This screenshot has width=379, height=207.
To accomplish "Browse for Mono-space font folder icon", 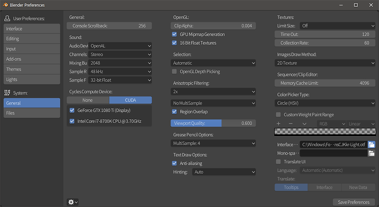I will tap(372, 153).
